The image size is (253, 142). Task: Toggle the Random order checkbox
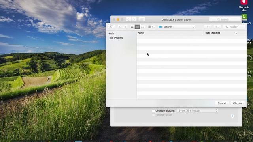click(x=153, y=115)
